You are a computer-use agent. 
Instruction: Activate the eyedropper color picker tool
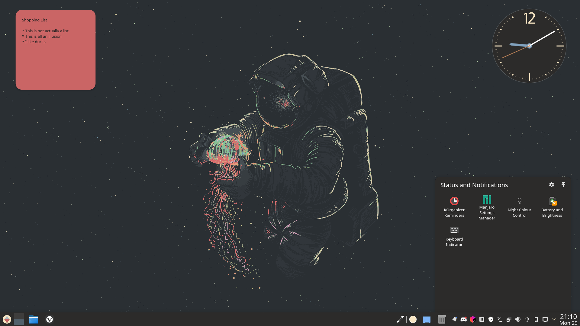pyautogui.click(x=400, y=319)
